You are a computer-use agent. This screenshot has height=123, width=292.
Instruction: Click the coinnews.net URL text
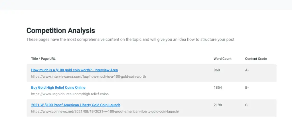(105, 111)
